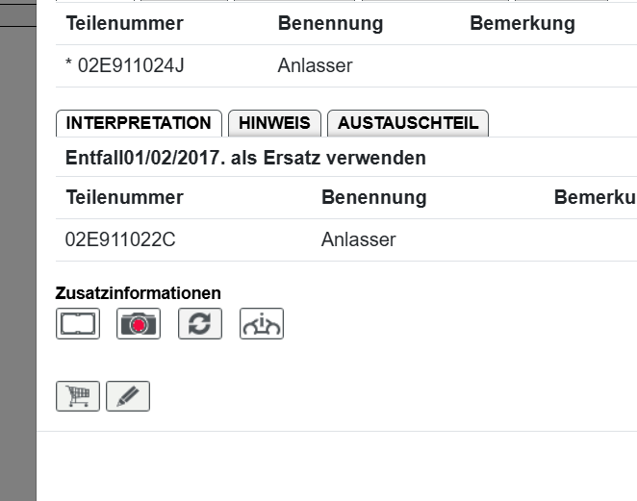Open the HINWEIS tab

point(274,123)
